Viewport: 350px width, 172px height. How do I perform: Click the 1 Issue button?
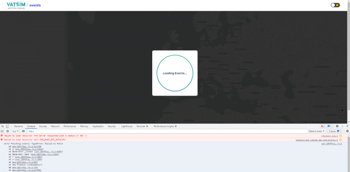(334, 131)
